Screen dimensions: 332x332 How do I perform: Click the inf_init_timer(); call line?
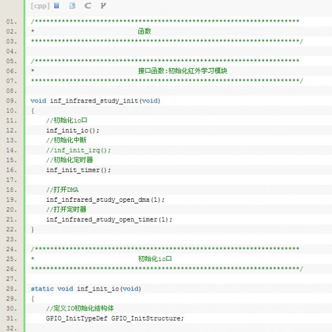(79, 170)
